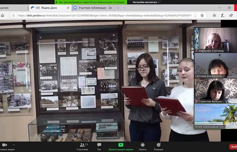Select Екатерина Олеговна video thumbnail

pyautogui.click(x=216, y=40)
